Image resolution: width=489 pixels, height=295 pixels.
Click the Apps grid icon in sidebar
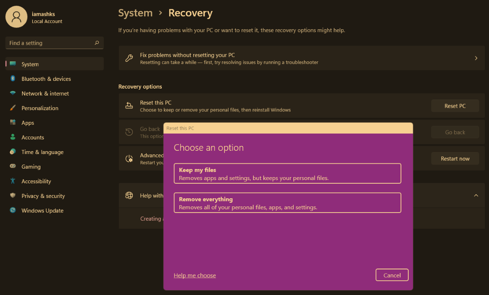13,122
